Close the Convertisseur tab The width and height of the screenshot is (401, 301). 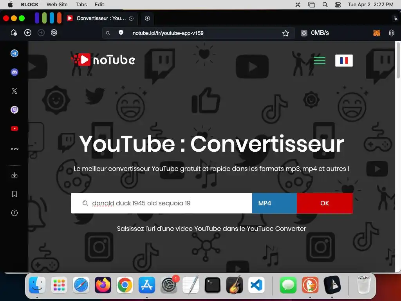[x=131, y=18]
